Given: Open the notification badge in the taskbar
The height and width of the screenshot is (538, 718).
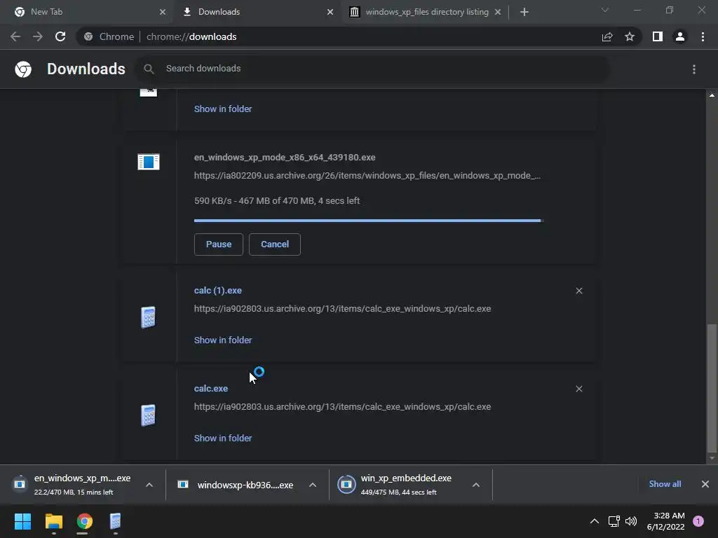Looking at the screenshot, I should [x=698, y=521].
